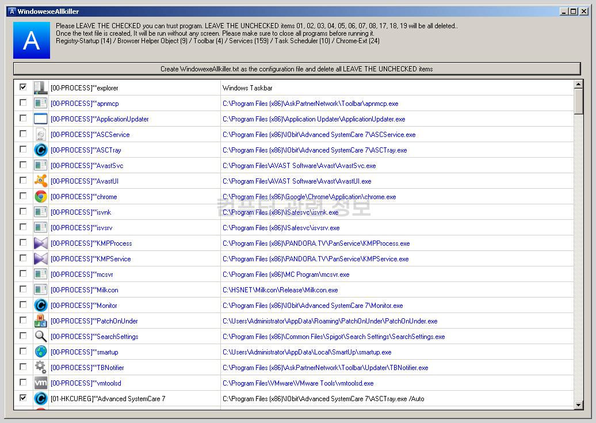Check the chrome process checkbox
The image size is (596, 423).
[23, 196]
